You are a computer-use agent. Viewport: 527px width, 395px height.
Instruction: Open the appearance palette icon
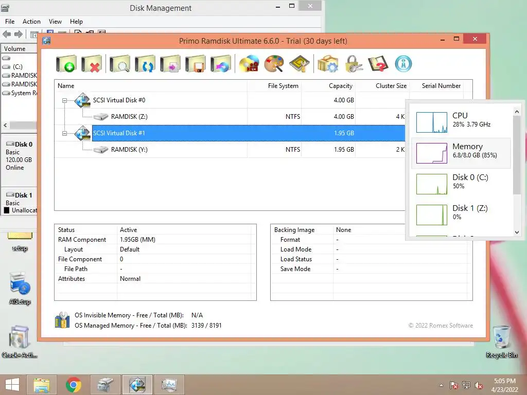pyautogui.click(x=274, y=63)
